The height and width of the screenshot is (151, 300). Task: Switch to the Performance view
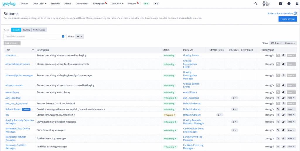point(39,30)
